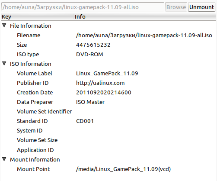This screenshot has height=181, width=217.
Task: Click the DVD-ROM value
Action: pos(89,55)
